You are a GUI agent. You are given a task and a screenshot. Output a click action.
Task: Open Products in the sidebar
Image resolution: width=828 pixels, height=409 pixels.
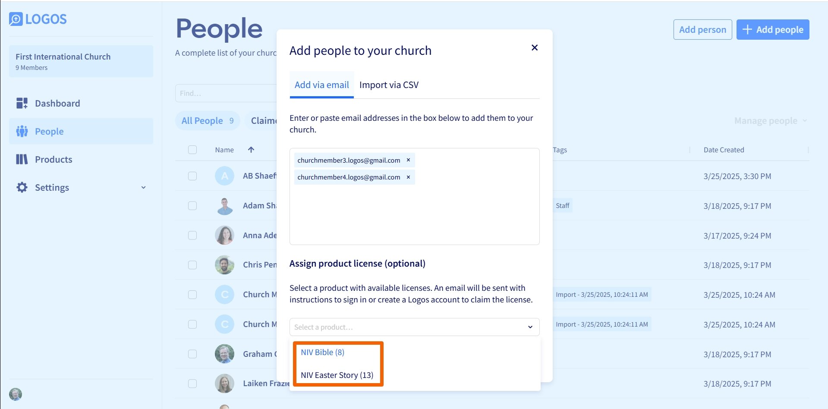click(x=81, y=159)
